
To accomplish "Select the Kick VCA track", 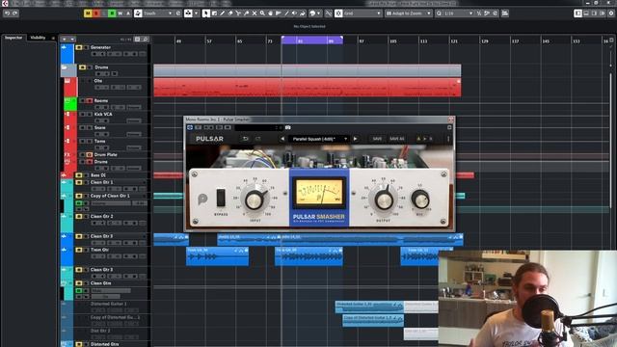I will 103,114.
